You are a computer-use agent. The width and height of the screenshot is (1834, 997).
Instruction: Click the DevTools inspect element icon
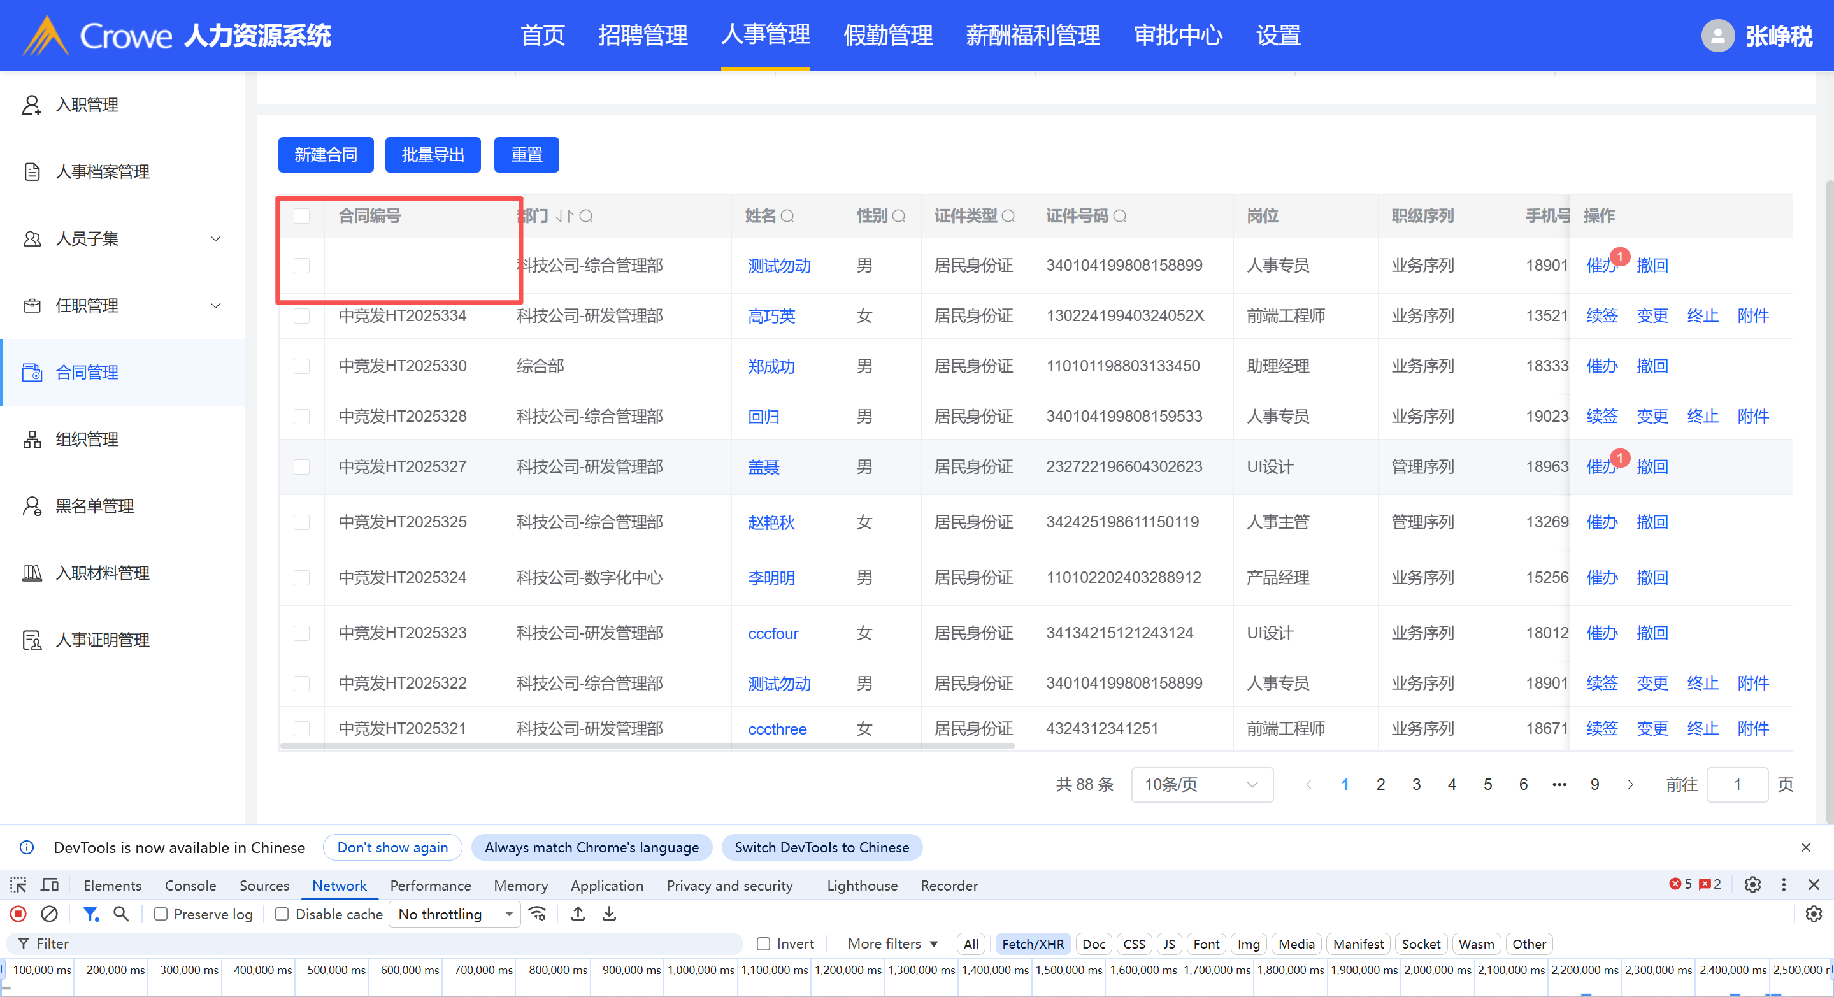coord(18,885)
